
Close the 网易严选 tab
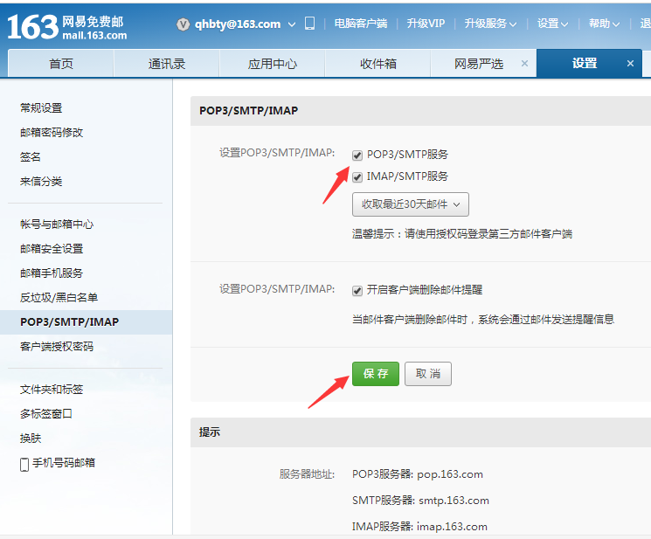[524, 64]
